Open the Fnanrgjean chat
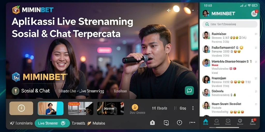 [x=230, y=82]
